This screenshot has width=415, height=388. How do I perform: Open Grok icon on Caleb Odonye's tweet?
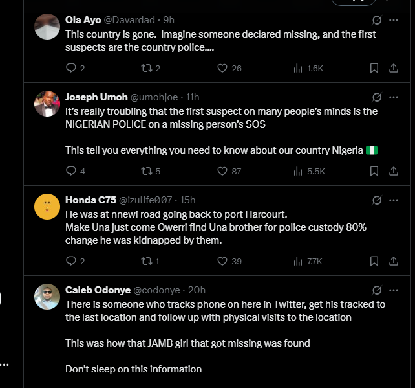pyautogui.click(x=377, y=290)
